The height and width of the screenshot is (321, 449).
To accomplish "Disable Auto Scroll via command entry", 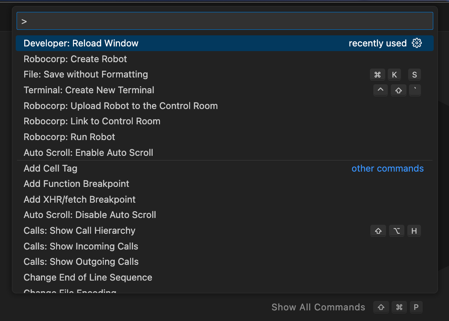I will [x=225, y=215].
